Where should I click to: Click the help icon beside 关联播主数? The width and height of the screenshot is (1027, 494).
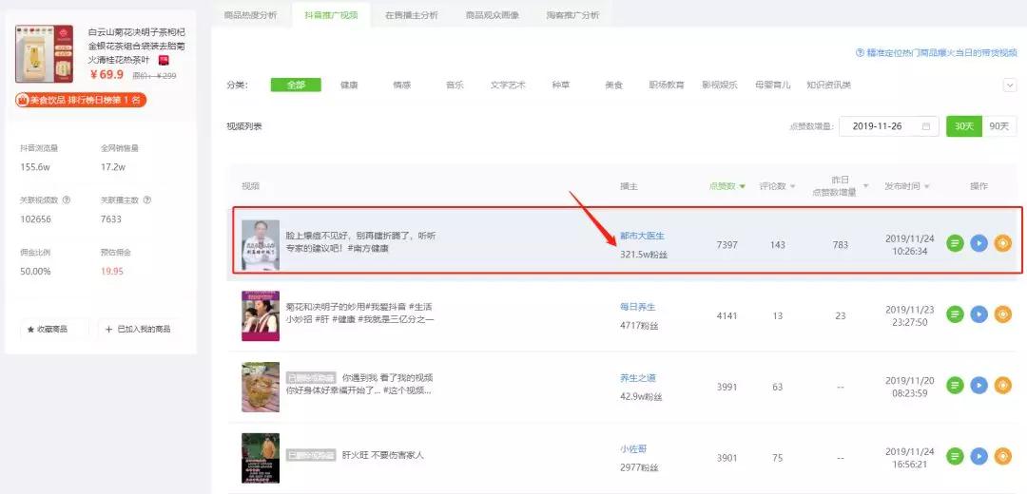(146, 199)
